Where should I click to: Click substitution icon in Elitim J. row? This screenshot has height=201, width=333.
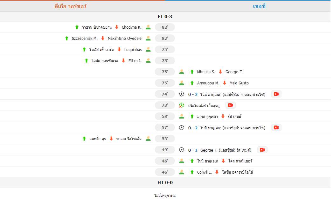(148, 61)
